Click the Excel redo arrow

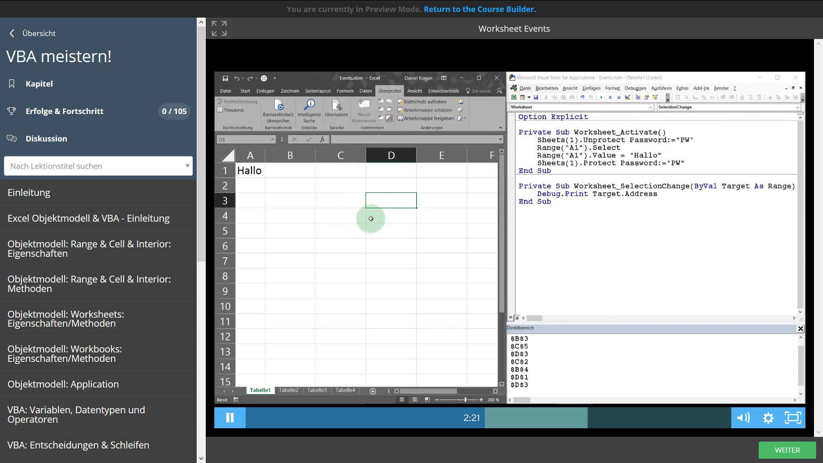tap(250, 78)
